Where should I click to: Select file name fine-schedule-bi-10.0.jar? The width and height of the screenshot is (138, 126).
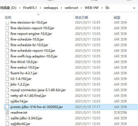click(x=29, y=45)
